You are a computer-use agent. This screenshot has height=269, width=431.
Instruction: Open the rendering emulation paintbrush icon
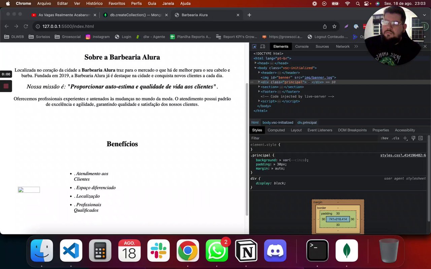click(413, 138)
